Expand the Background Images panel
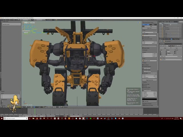 pyautogui.click(x=143, y=105)
